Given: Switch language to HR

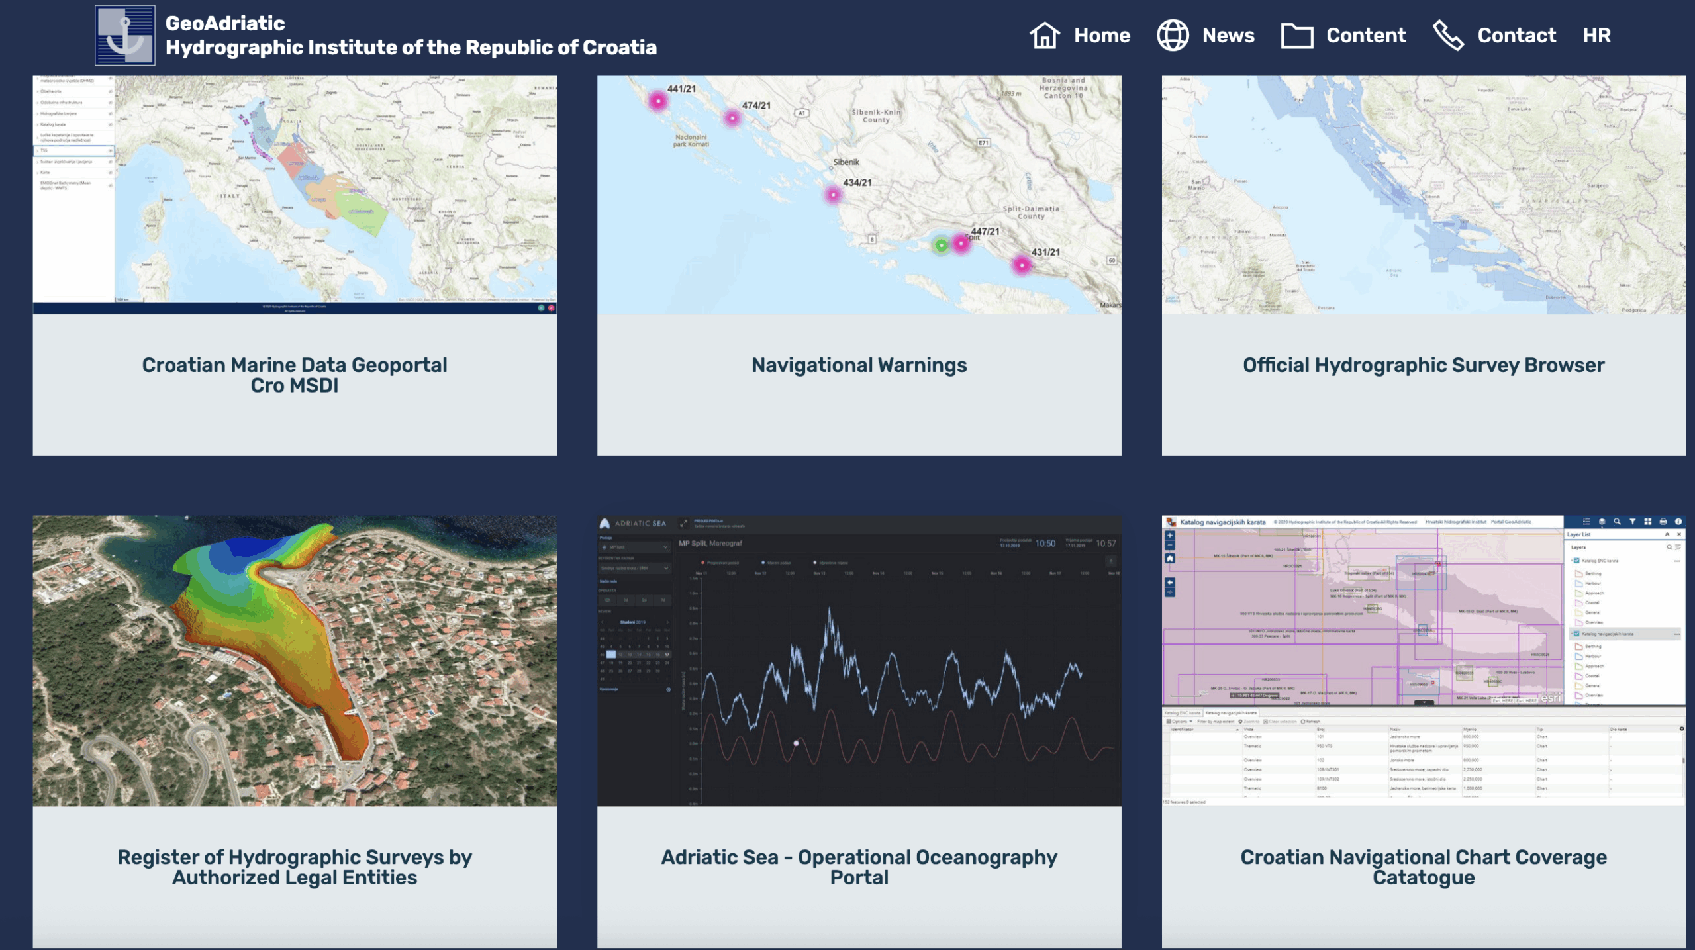Looking at the screenshot, I should (x=1596, y=35).
